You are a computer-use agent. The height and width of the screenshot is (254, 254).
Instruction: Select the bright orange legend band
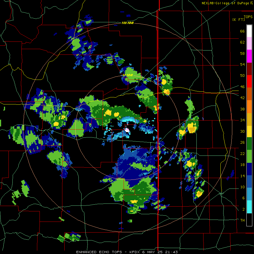[249, 106]
